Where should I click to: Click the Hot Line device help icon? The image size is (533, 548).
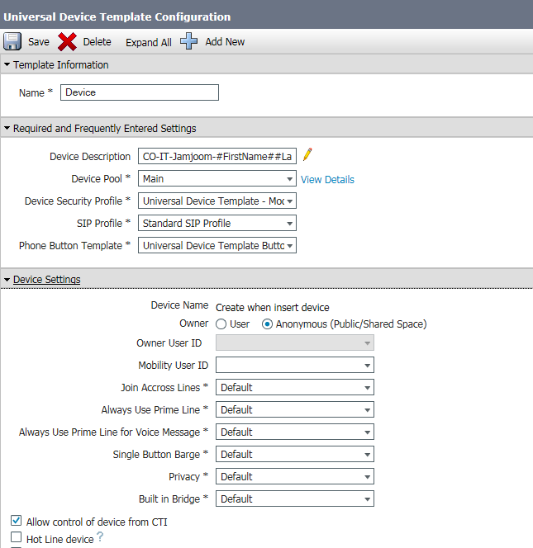pos(101,537)
